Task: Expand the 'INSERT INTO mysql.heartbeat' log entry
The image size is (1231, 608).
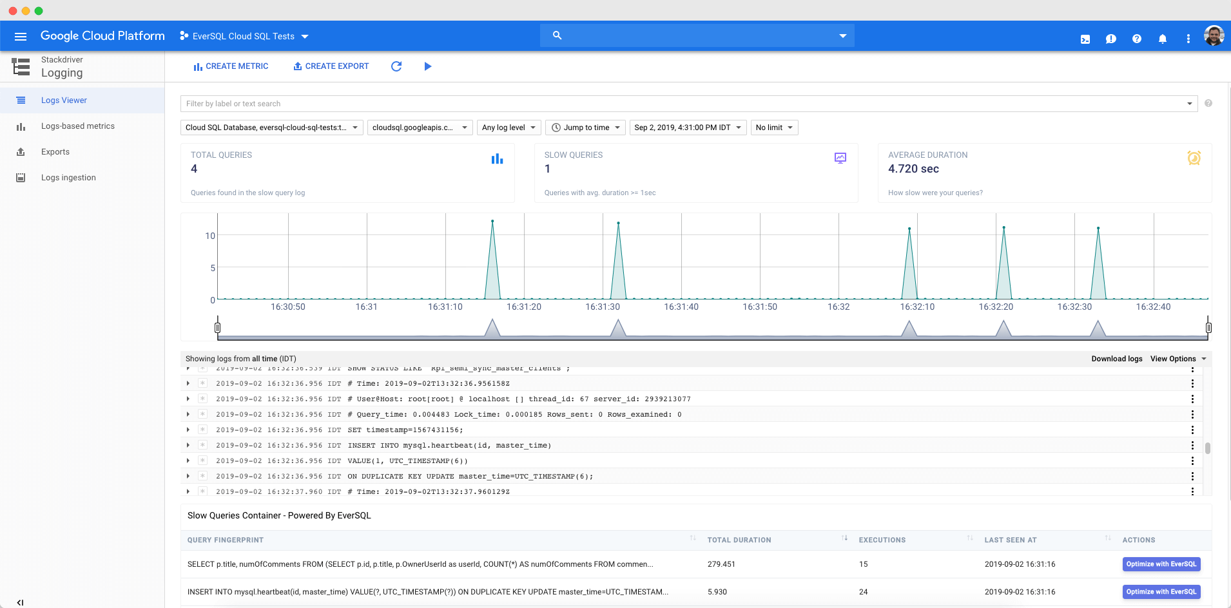Action: 188,445
